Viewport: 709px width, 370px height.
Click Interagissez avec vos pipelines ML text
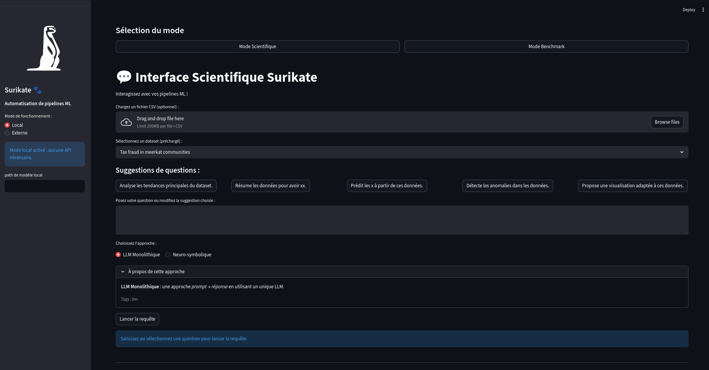tap(152, 94)
